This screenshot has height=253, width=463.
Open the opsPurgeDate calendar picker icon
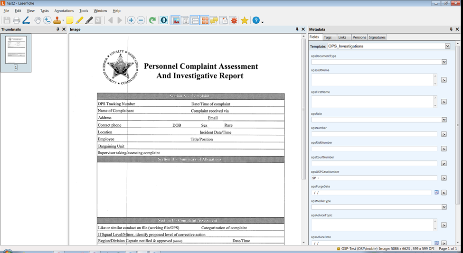(x=436, y=193)
